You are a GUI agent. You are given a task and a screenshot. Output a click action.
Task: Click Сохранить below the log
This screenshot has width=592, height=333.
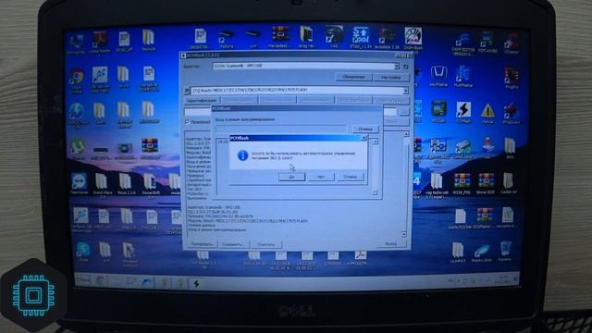(233, 244)
